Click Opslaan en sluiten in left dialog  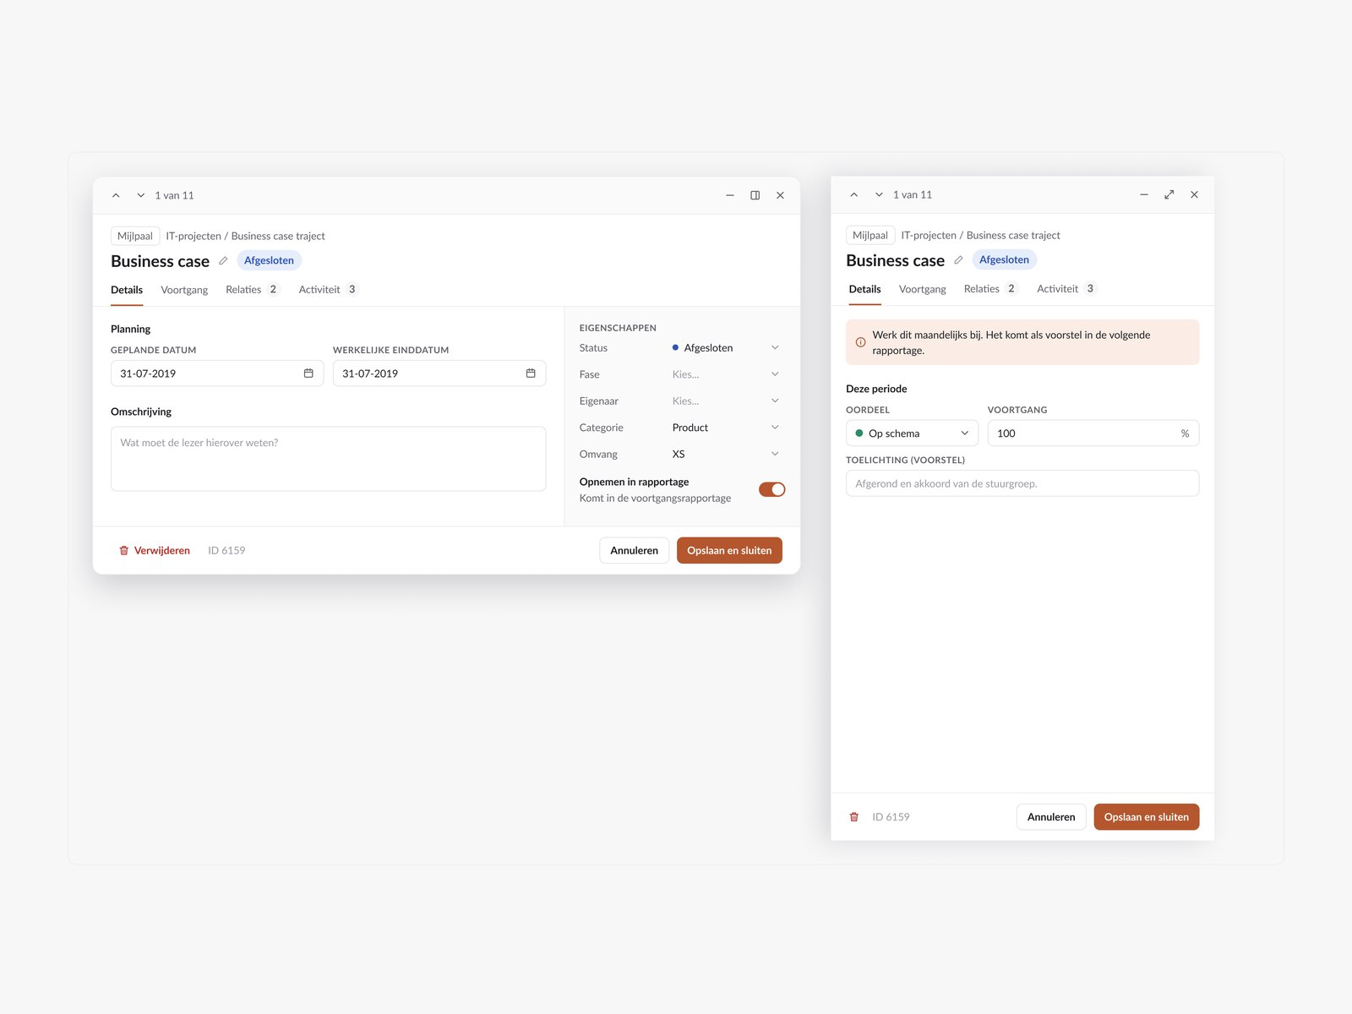[729, 550]
